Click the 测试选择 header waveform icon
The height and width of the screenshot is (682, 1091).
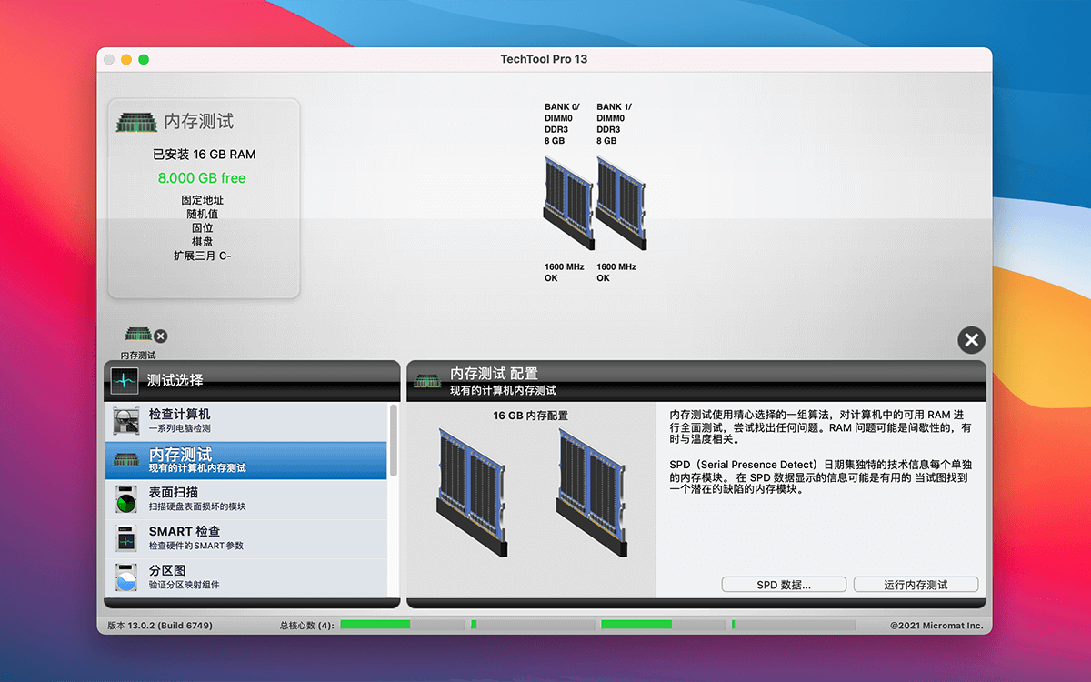pyautogui.click(x=125, y=380)
